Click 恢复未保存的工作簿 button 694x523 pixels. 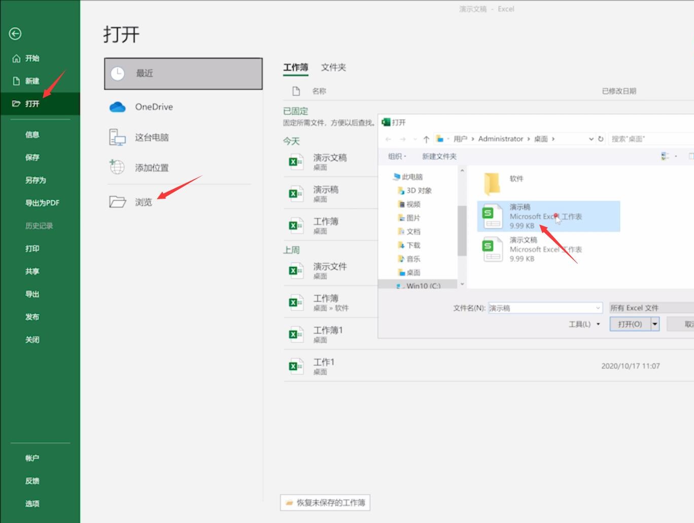(325, 503)
